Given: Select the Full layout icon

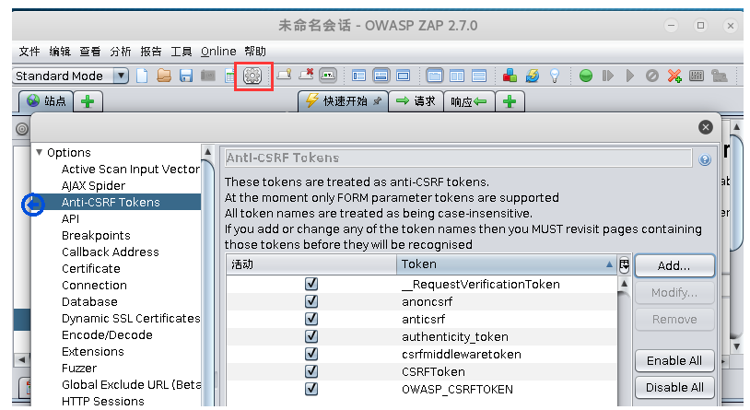Looking at the screenshot, I should coord(404,76).
